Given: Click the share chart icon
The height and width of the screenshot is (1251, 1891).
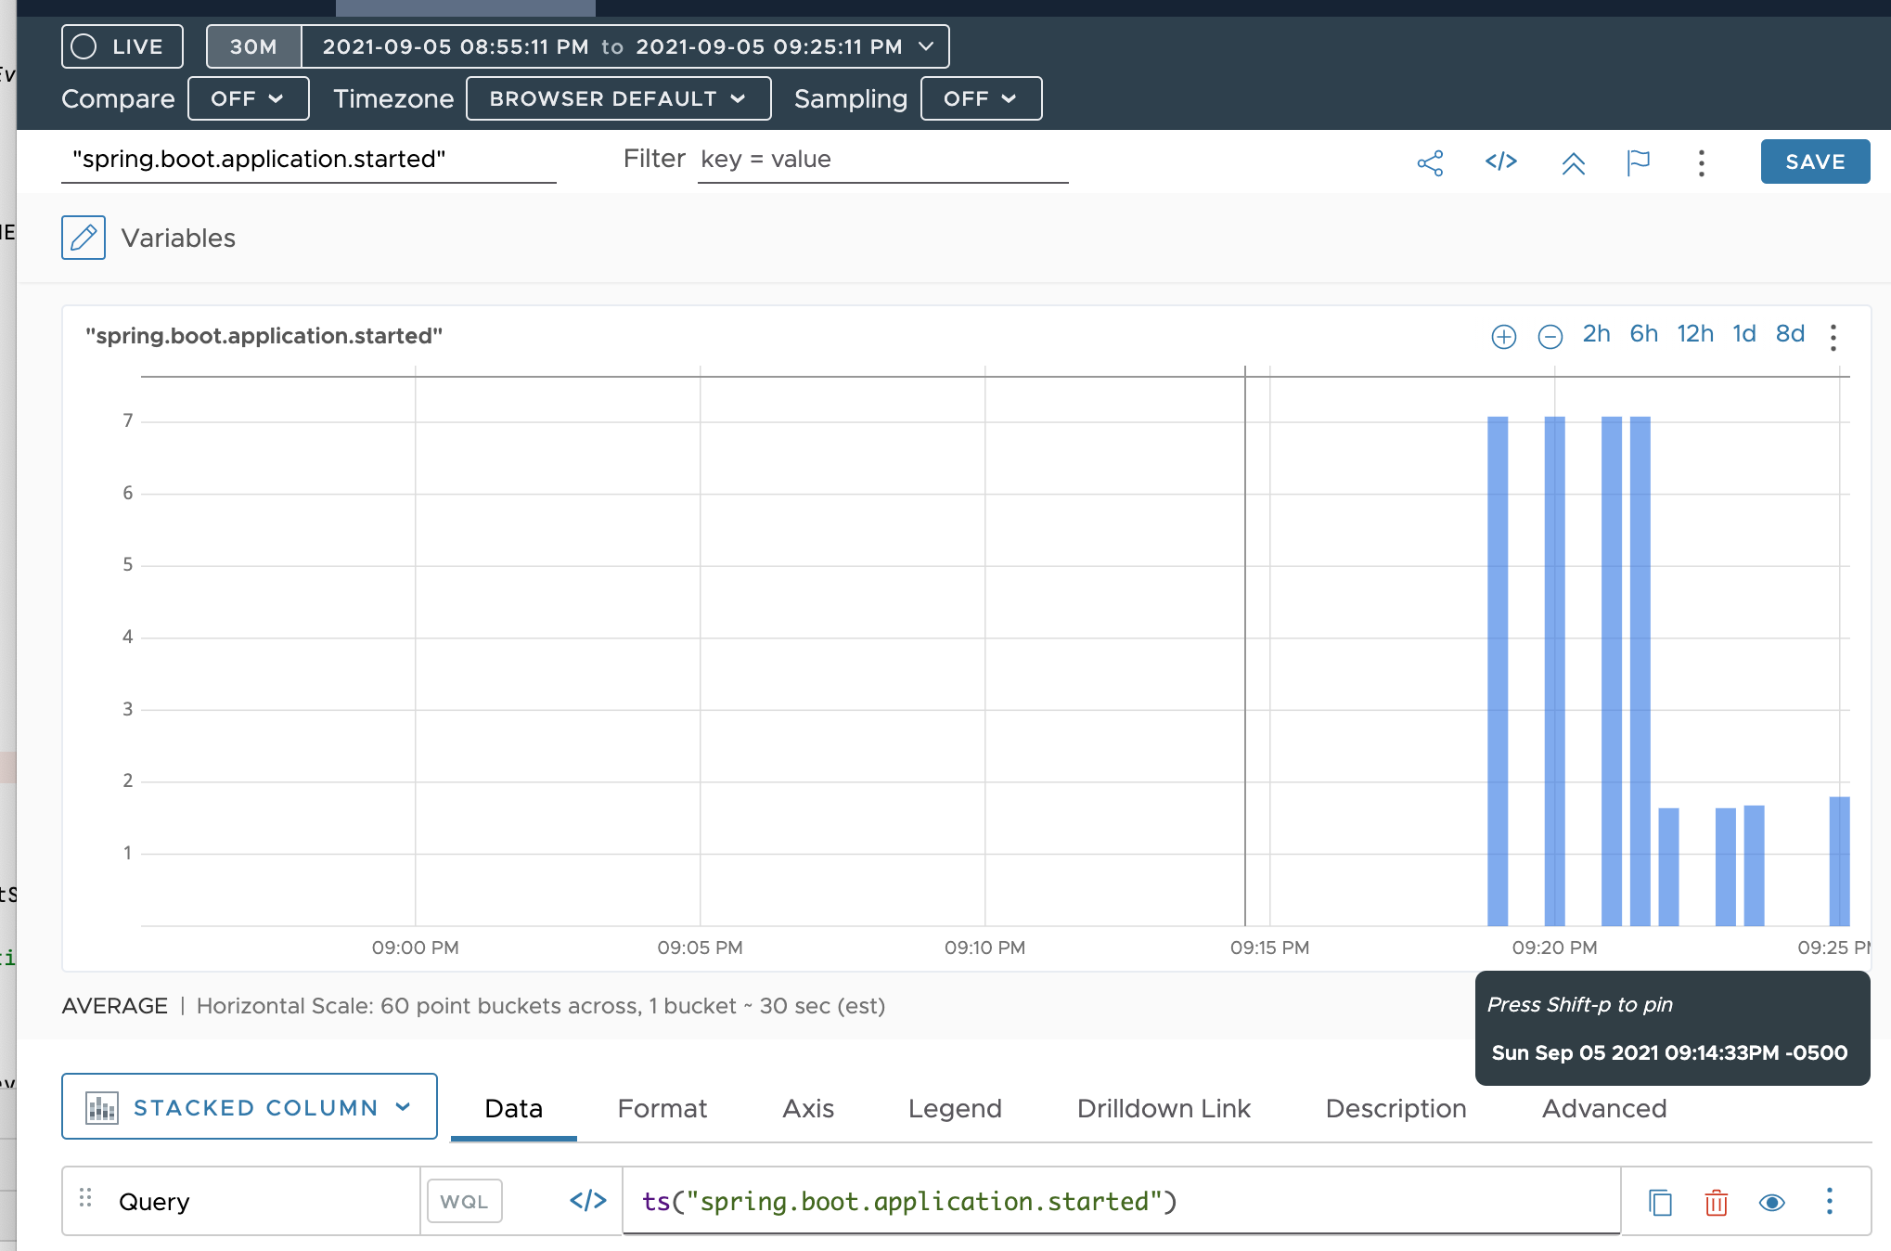Looking at the screenshot, I should tap(1430, 163).
